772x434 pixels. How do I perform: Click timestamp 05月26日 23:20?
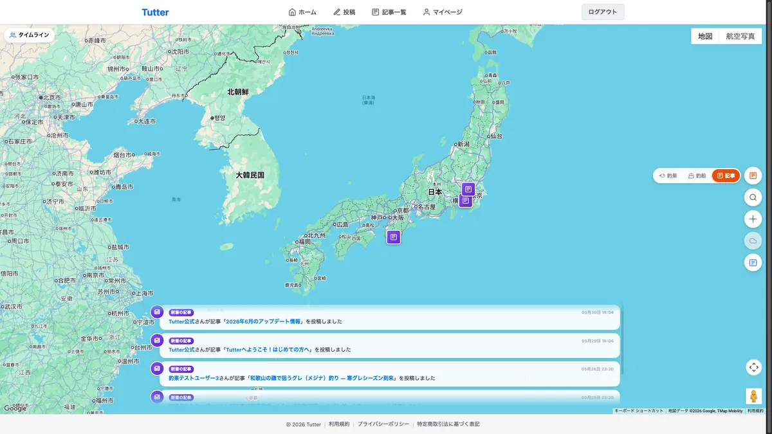point(598,369)
